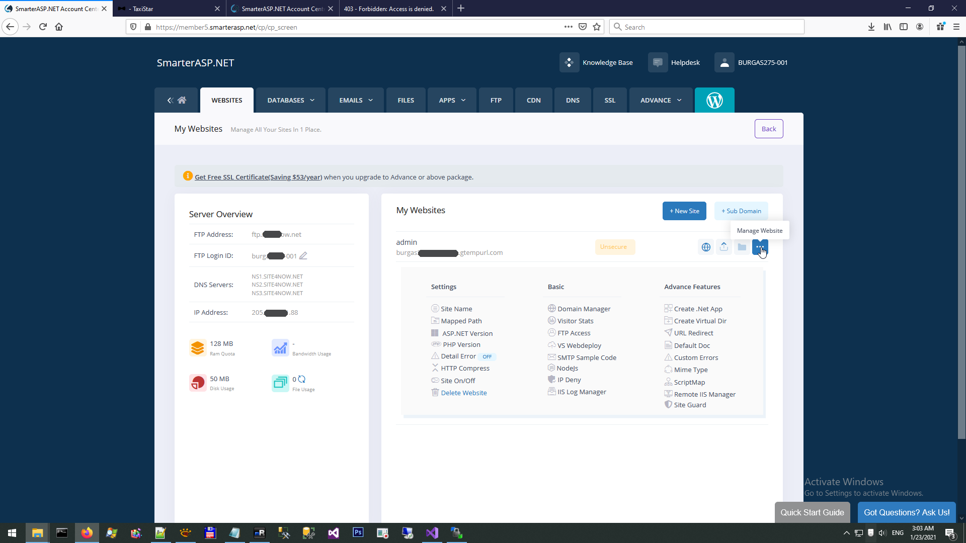Screen dimensions: 966x543
Task: Expand the DATABASES dropdown menu
Action: pos(290,101)
